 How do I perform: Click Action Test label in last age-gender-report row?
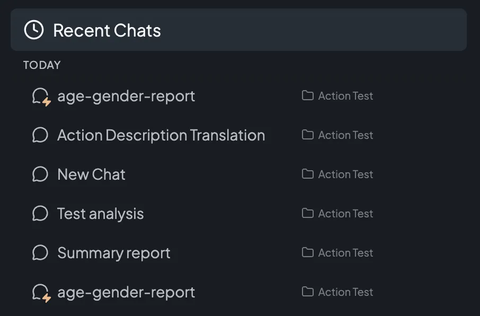click(x=345, y=292)
